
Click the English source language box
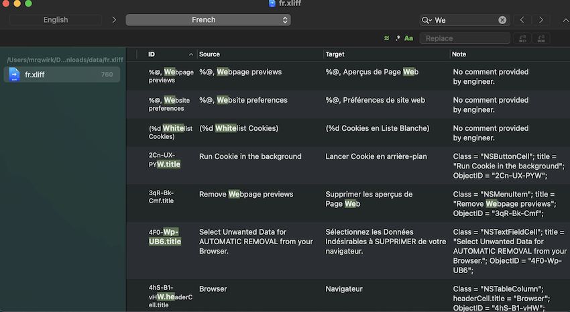[x=56, y=20]
